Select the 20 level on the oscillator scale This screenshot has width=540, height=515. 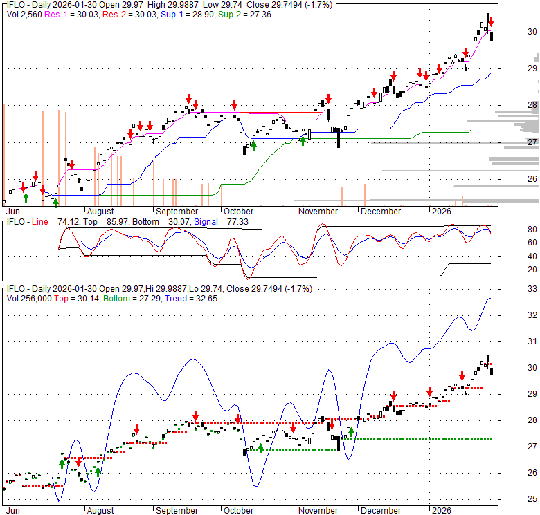point(532,270)
